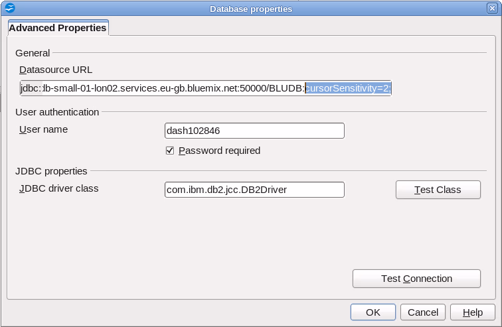Open Help for this dialog
Image resolution: width=502 pixels, height=327 pixels.
tap(472, 312)
